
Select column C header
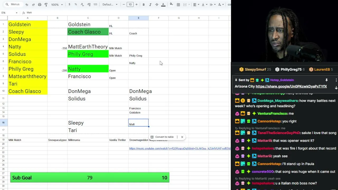pyautogui.click(x=88, y=18)
